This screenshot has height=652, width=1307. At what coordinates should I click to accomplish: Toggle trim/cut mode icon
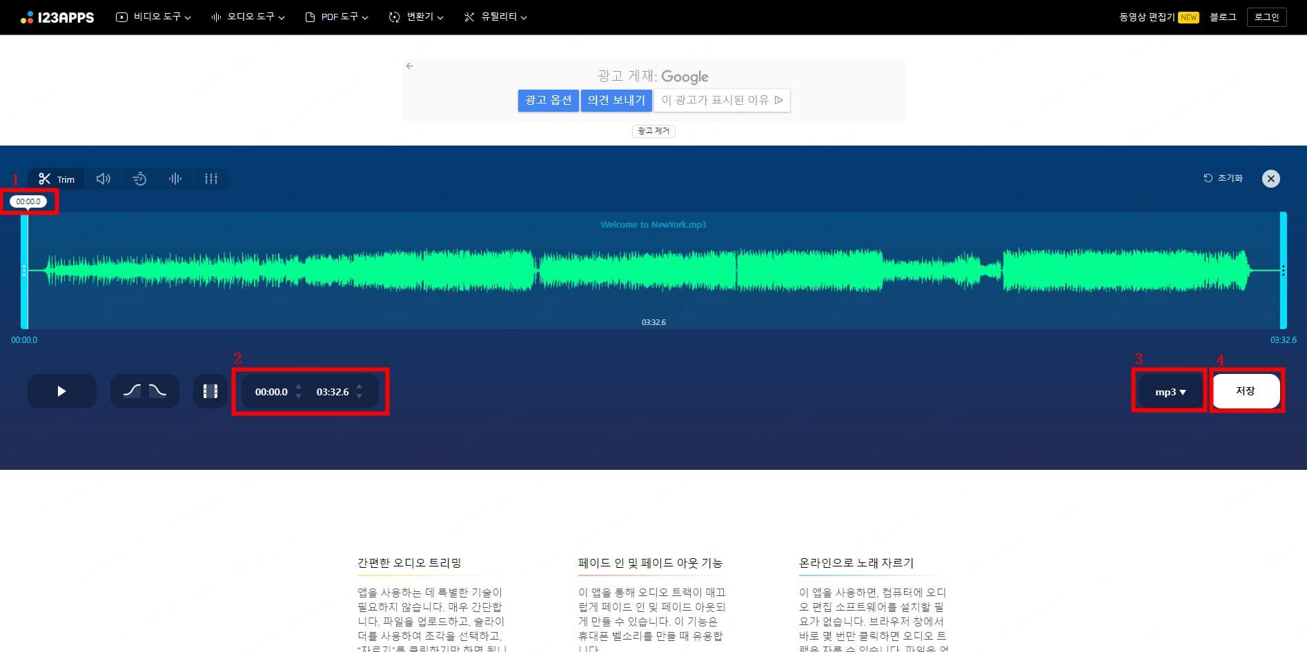210,391
